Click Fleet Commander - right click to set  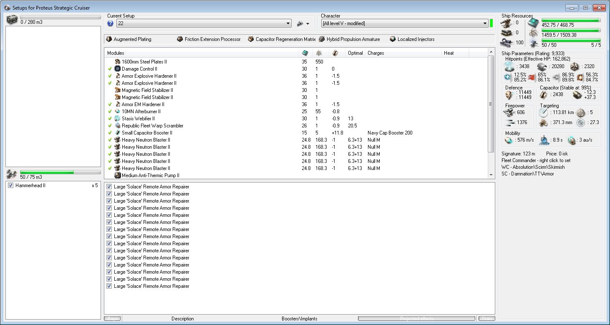click(x=536, y=160)
